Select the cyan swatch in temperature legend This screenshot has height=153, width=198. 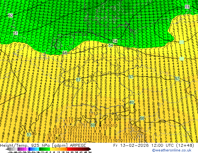pyautogui.click(x=38, y=149)
